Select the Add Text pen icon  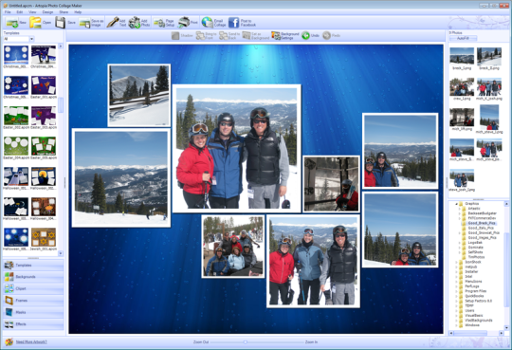coord(113,22)
